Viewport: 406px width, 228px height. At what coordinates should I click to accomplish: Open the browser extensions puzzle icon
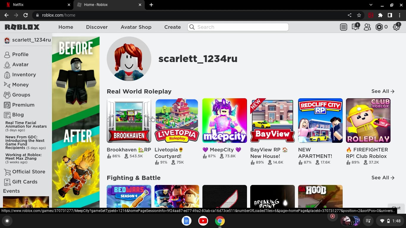pos(380,15)
